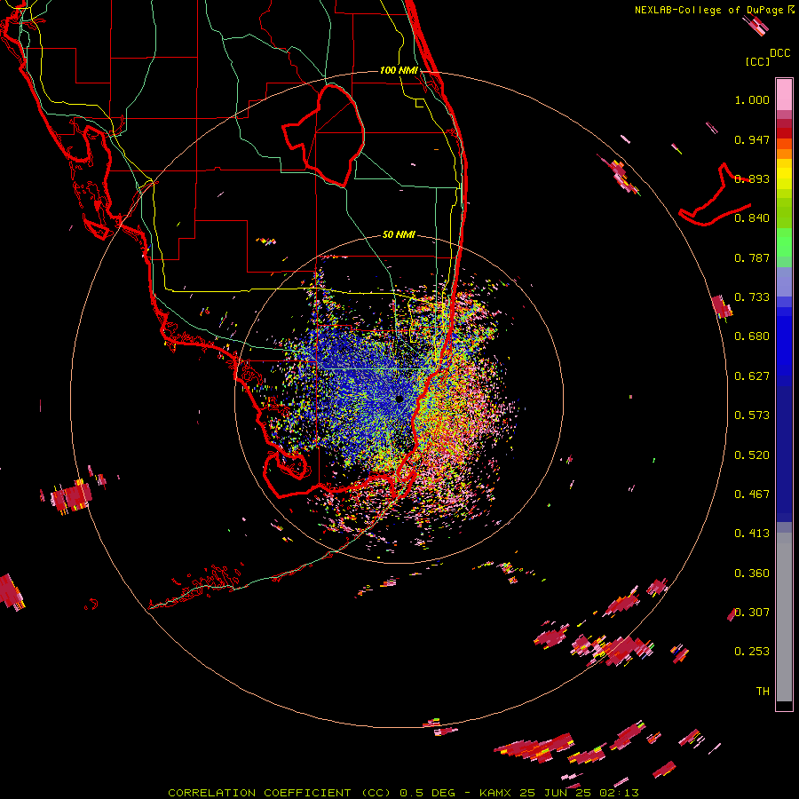Click the DCC label above the color scale
This screenshot has height=799, width=799.
(x=780, y=53)
